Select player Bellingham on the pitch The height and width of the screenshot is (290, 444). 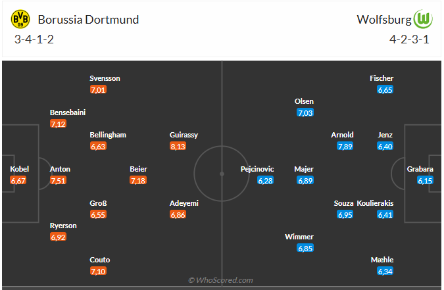pos(108,135)
